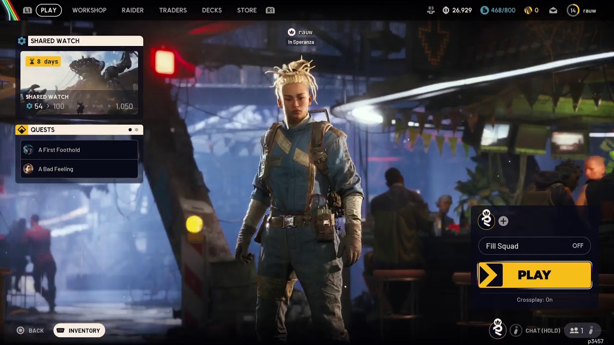Open the DECKS tab
This screenshot has height=345, width=614.
pyautogui.click(x=212, y=10)
